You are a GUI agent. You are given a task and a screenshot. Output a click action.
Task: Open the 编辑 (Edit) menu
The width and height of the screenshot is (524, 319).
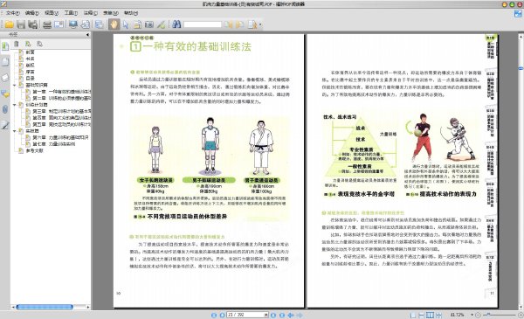(32, 13)
